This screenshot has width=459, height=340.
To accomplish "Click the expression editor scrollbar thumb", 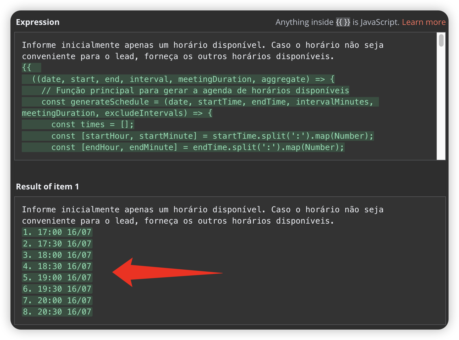I will pos(441,40).
